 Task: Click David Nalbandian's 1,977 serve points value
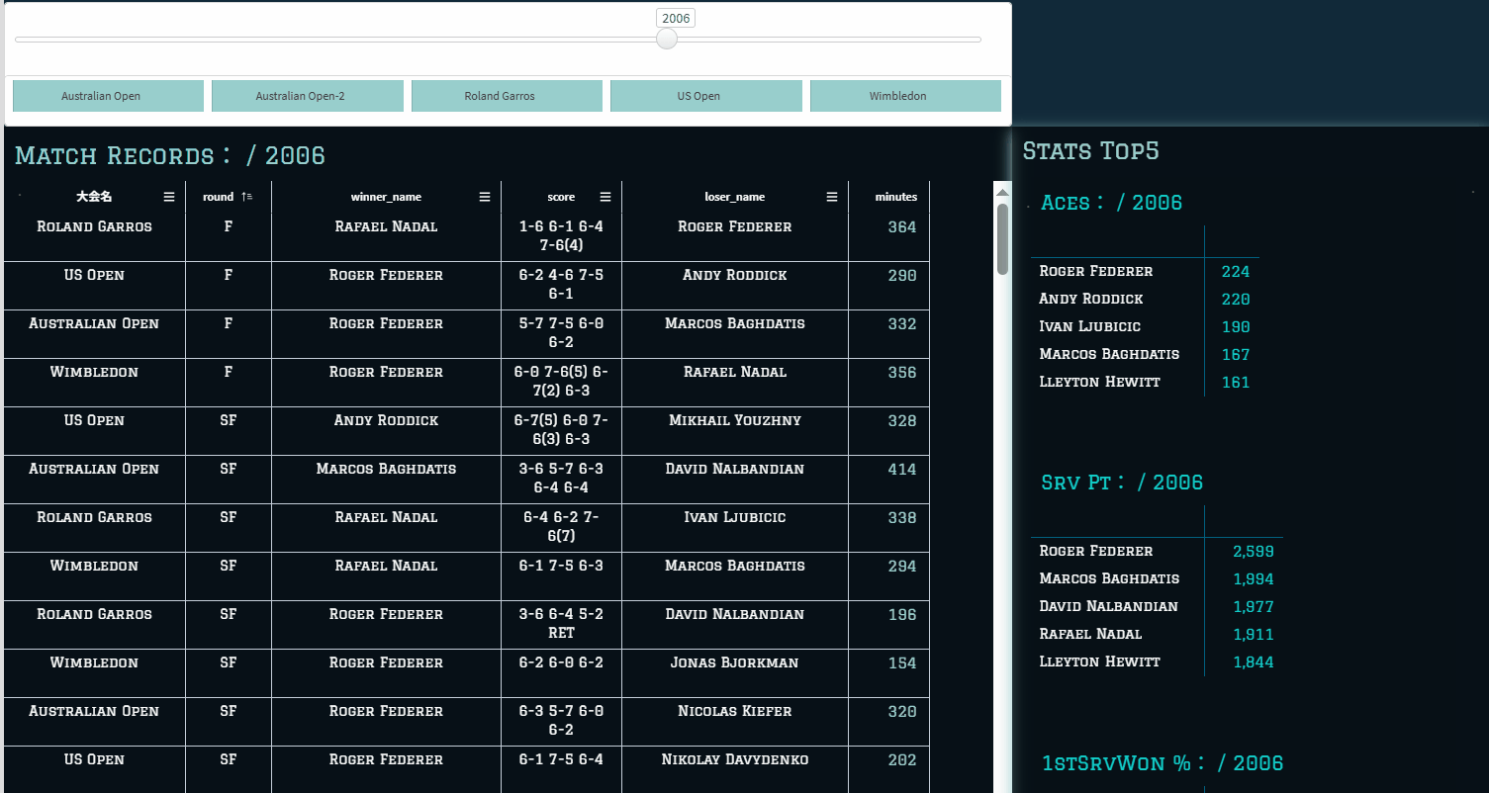(1254, 607)
